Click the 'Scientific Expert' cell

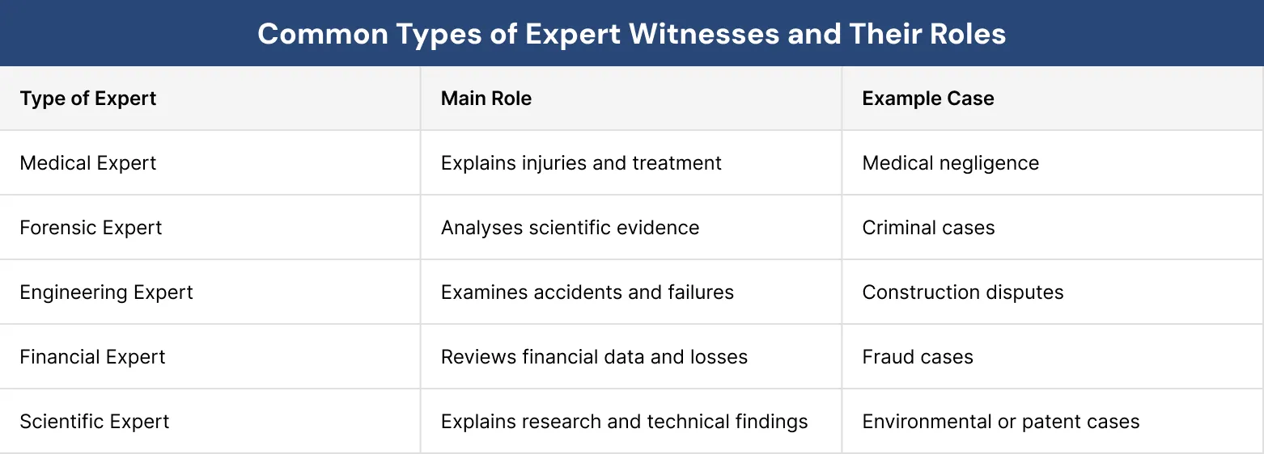(x=95, y=422)
